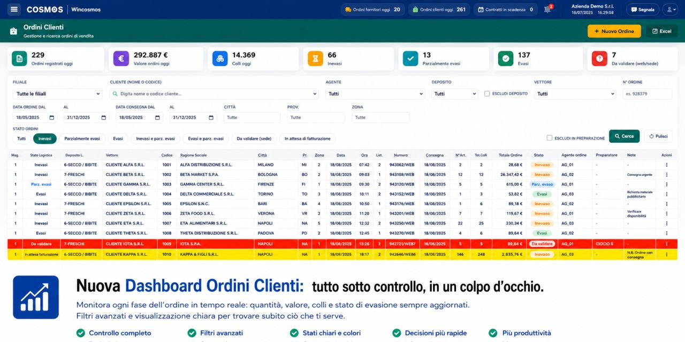
Task: Click the Parz. evaso badge in Gamma row
Action: (542, 184)
